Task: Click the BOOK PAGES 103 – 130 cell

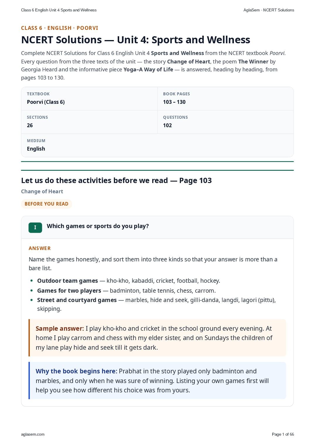Action: (225, 99)
